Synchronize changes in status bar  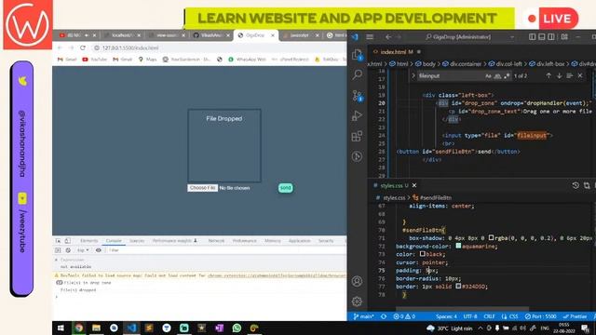pos(384,316)
